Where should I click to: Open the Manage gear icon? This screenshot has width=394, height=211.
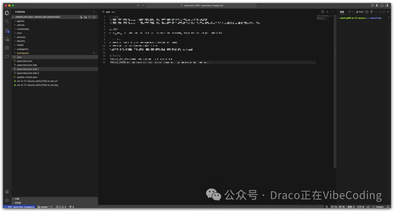(7, 200)
